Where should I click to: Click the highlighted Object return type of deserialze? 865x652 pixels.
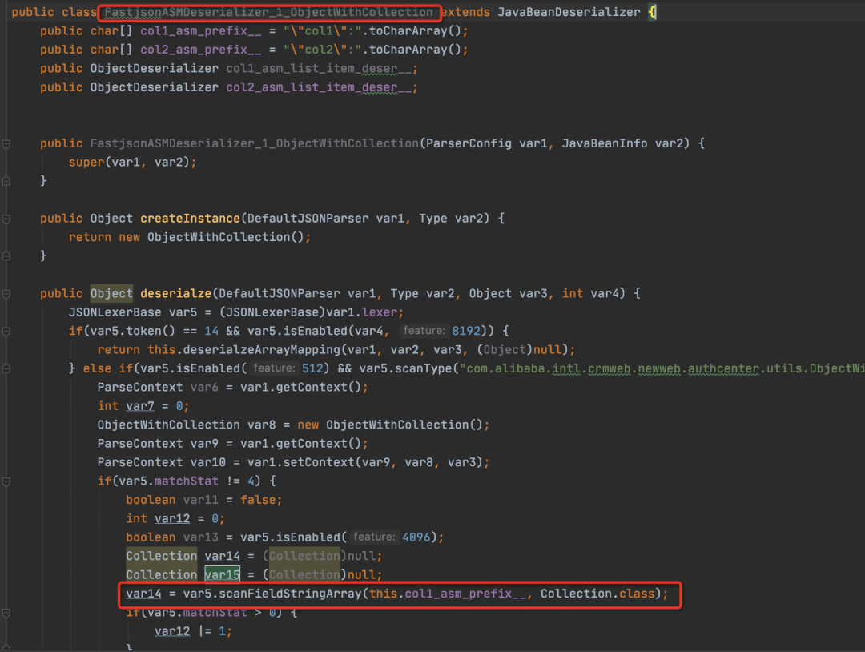[x=111, y=293]
